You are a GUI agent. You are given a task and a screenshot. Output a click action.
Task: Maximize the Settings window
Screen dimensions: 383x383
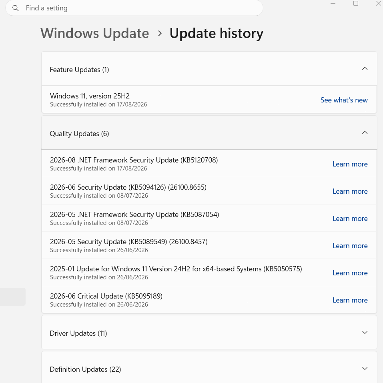356,4
